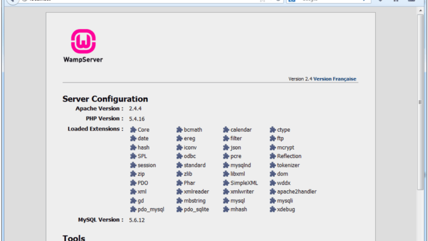Screen dimensions: 428x241
Task: Click the puzzle icon beside wddx
Action: (273, 183)
